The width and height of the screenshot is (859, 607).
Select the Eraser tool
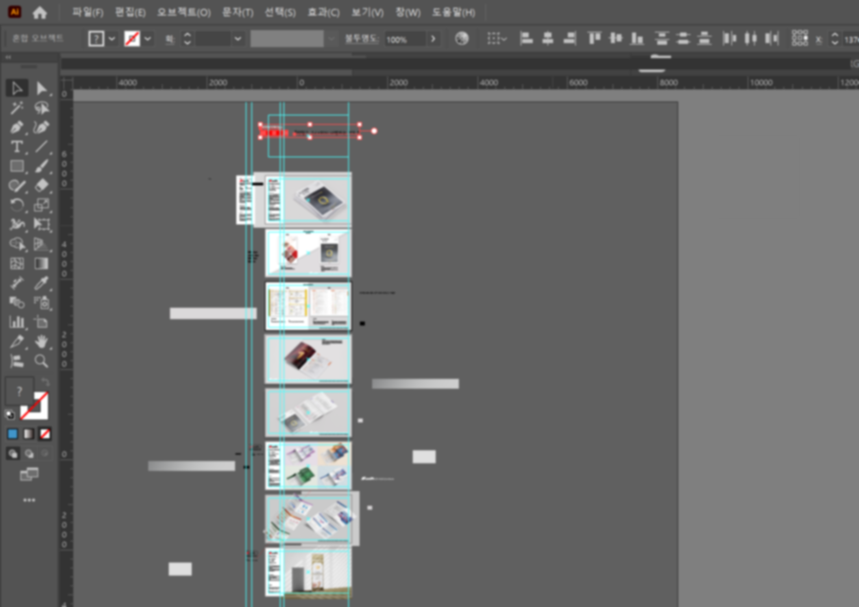(x=41, y=186)
